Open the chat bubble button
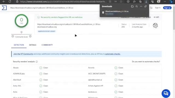 coord(166,93)
